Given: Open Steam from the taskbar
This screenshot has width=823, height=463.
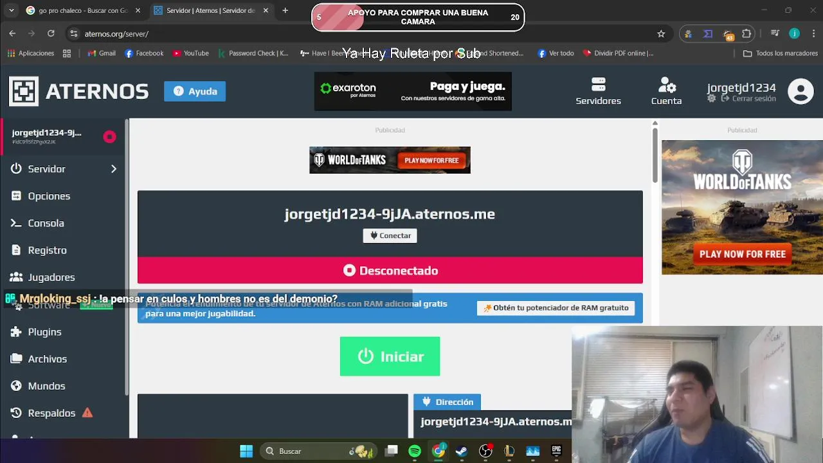Looking at the screenshot, I should 462,451.
